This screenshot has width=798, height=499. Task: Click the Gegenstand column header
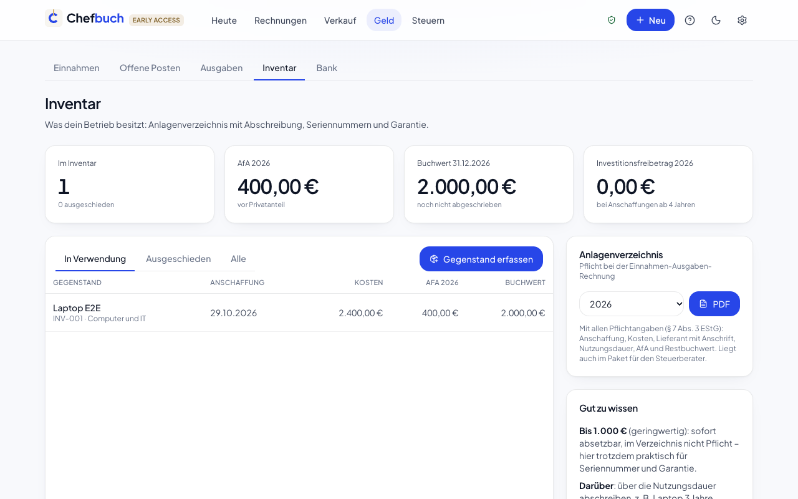(77, 283)
